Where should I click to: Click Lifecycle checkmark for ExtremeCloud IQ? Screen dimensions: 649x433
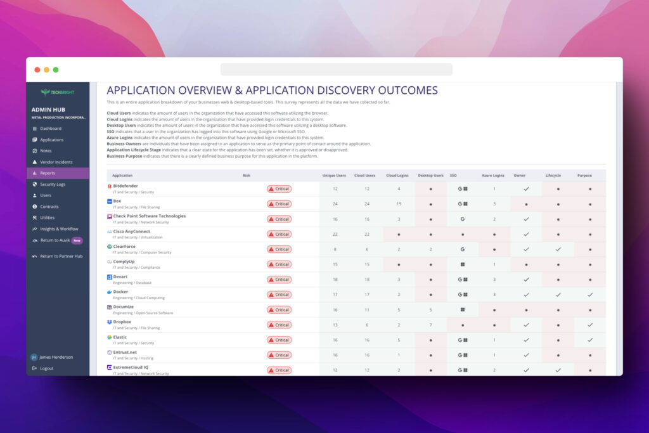click(558, 370)
